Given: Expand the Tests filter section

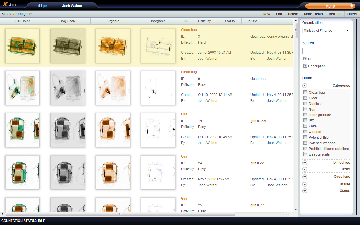Looking at the screenshot, I should tap(305, 169).
